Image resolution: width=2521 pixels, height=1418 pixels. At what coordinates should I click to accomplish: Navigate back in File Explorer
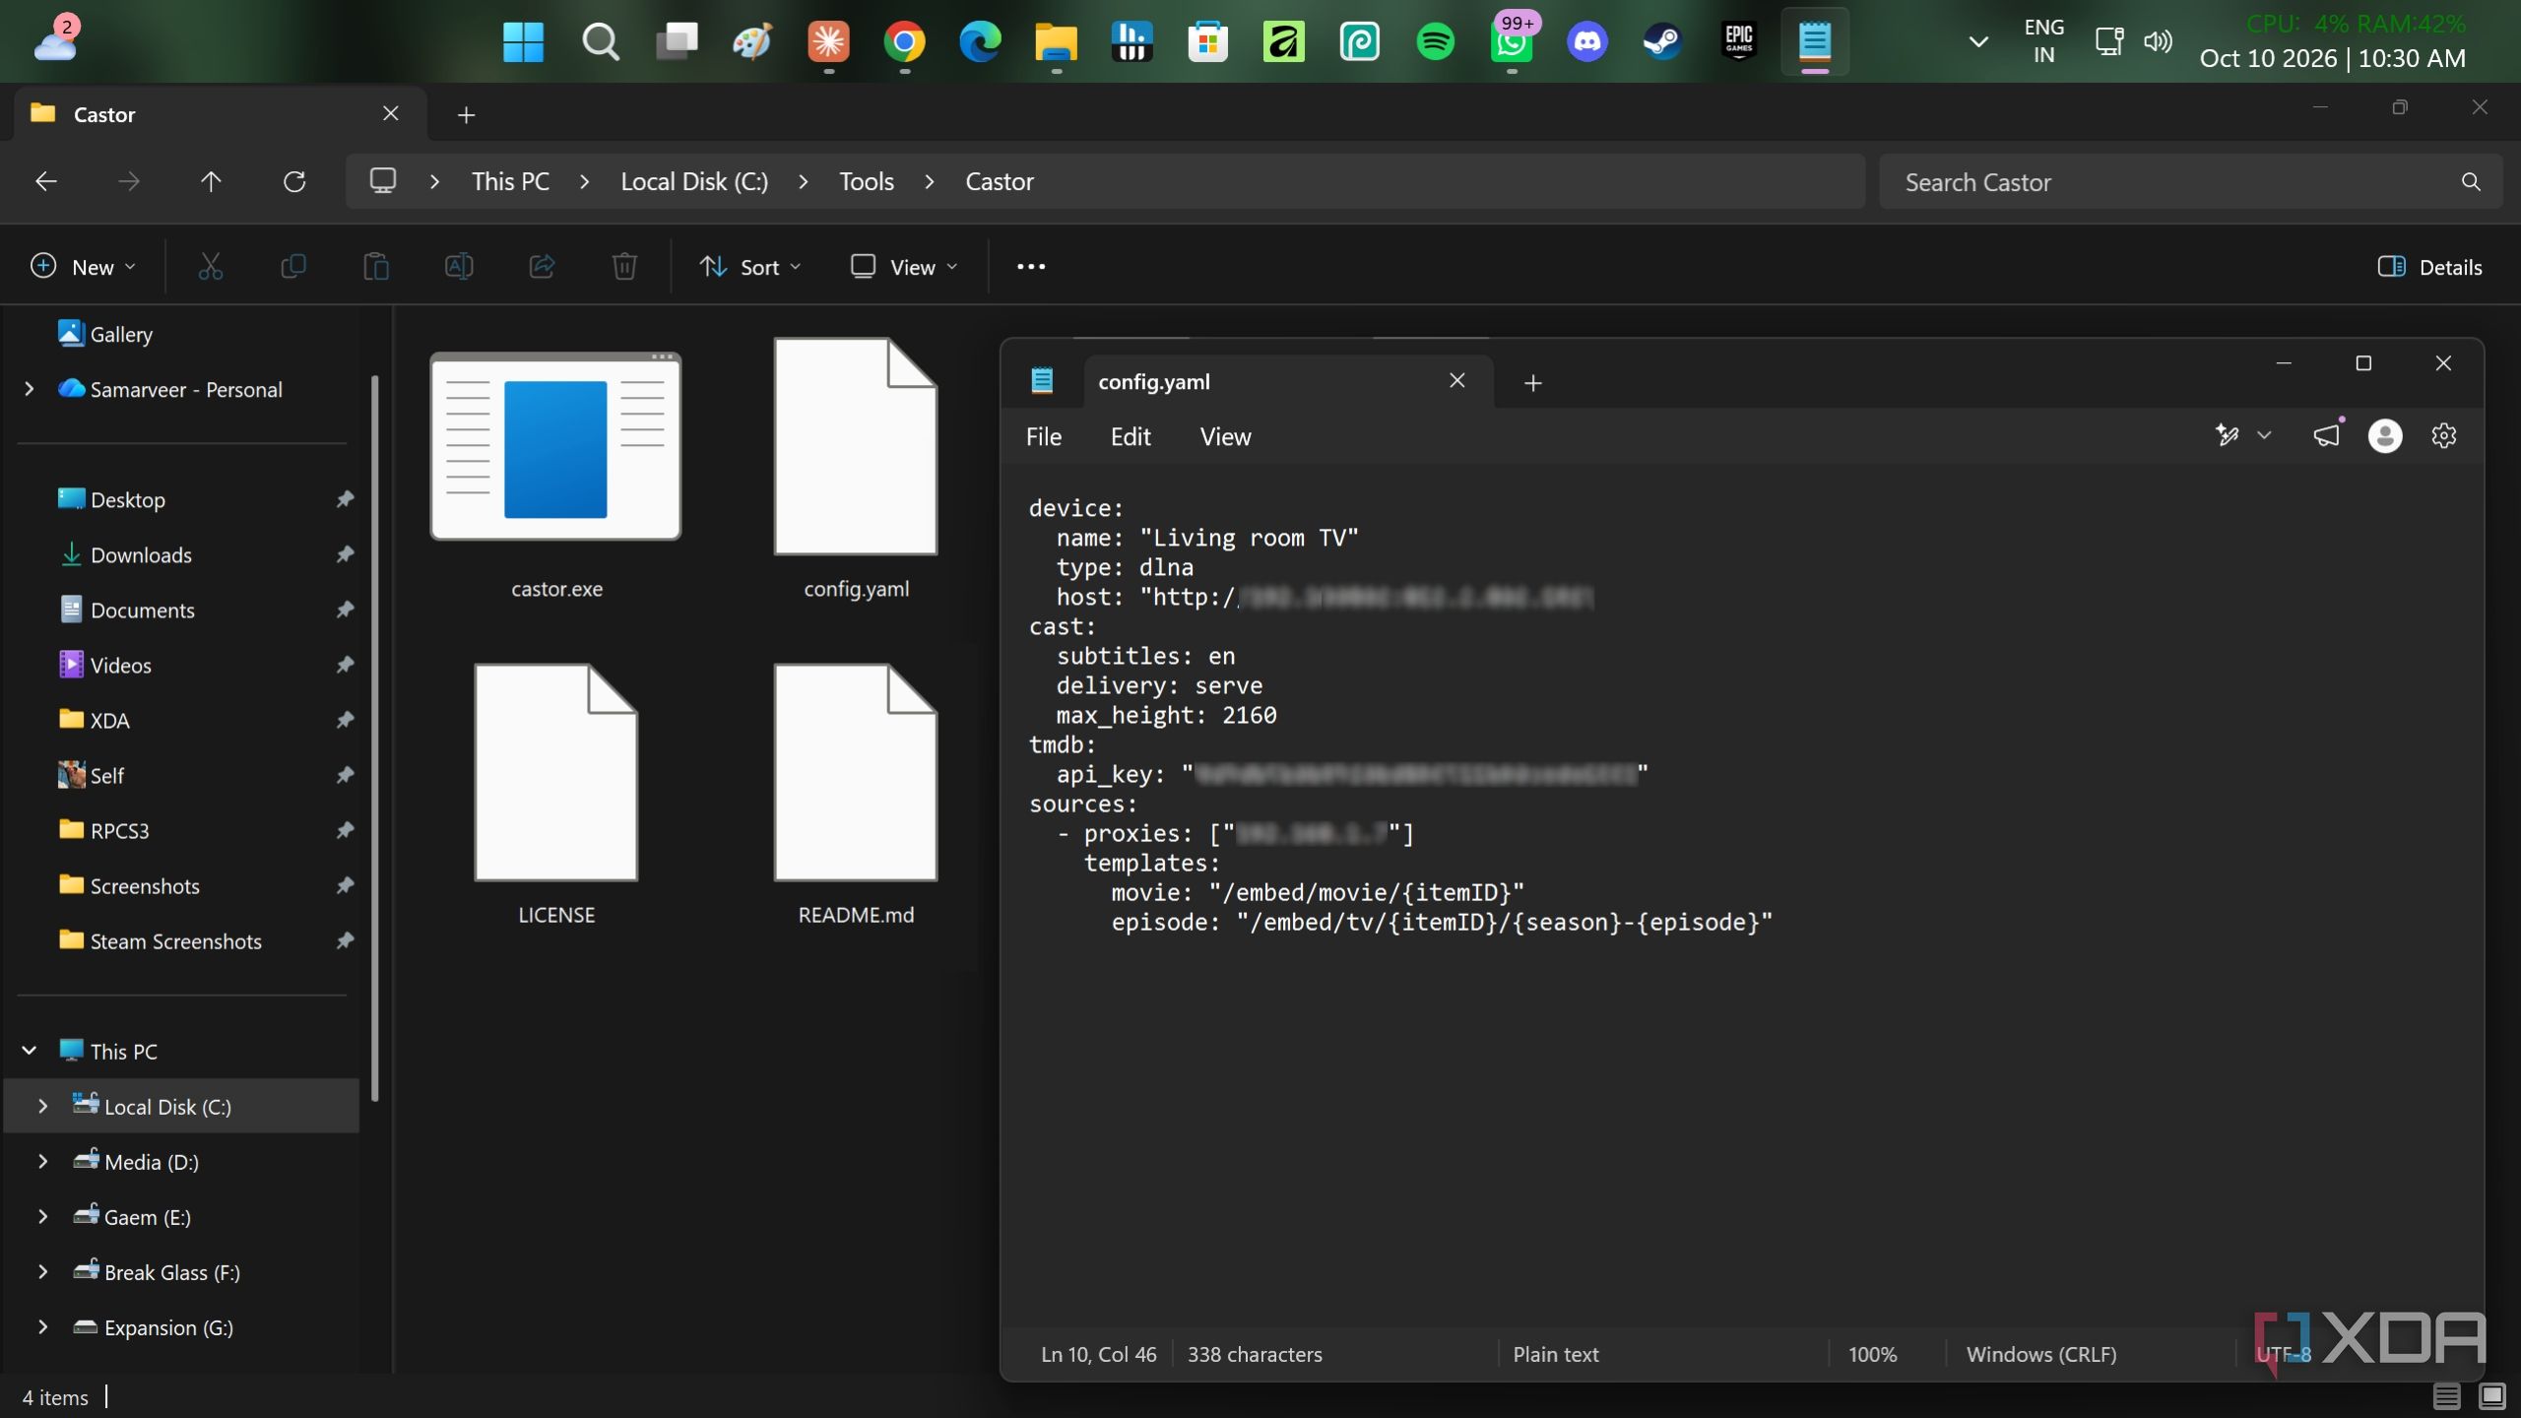(46, 181)
